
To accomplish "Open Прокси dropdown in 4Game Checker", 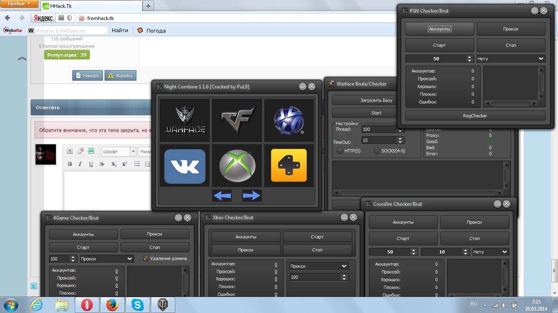I will coord(107,259).
